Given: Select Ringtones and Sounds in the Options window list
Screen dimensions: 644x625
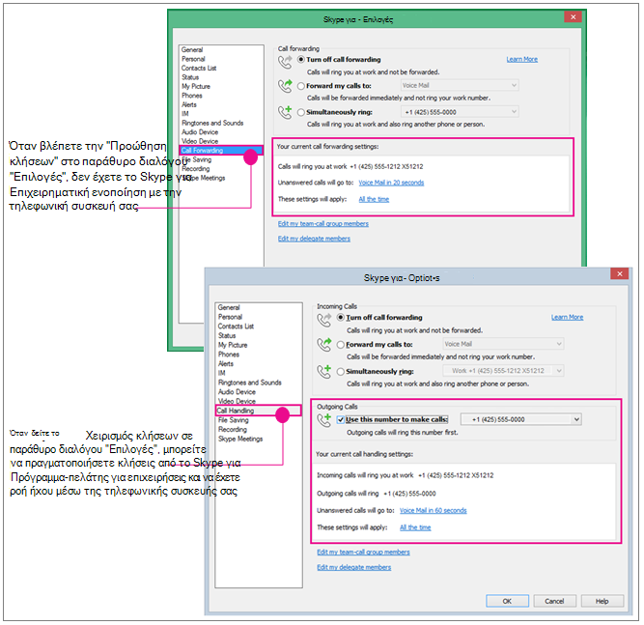Looking at the screenshot, I should coord(250,383).
